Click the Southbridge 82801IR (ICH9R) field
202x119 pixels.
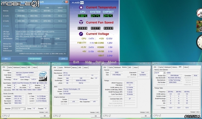pos(81,81)
